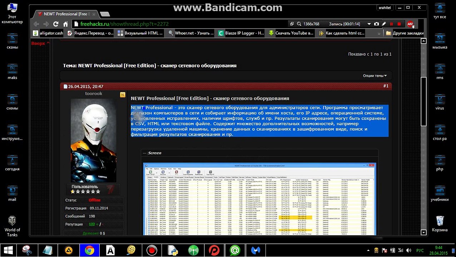Open Как сделать html bookmark

click(342, 33)
